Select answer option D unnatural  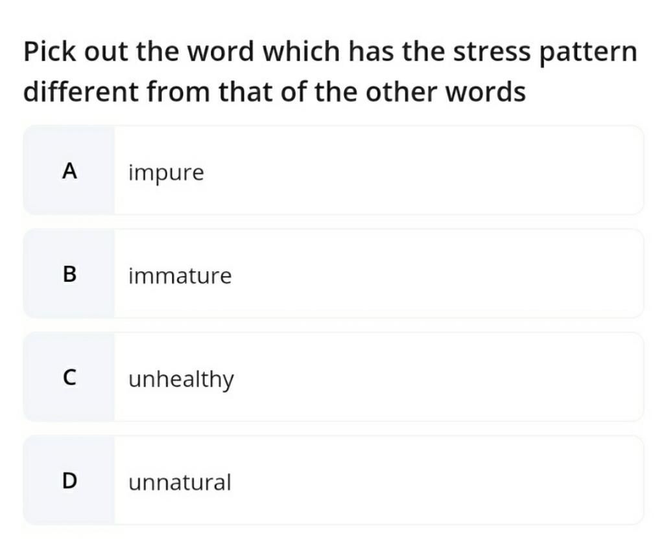point(333,480)
